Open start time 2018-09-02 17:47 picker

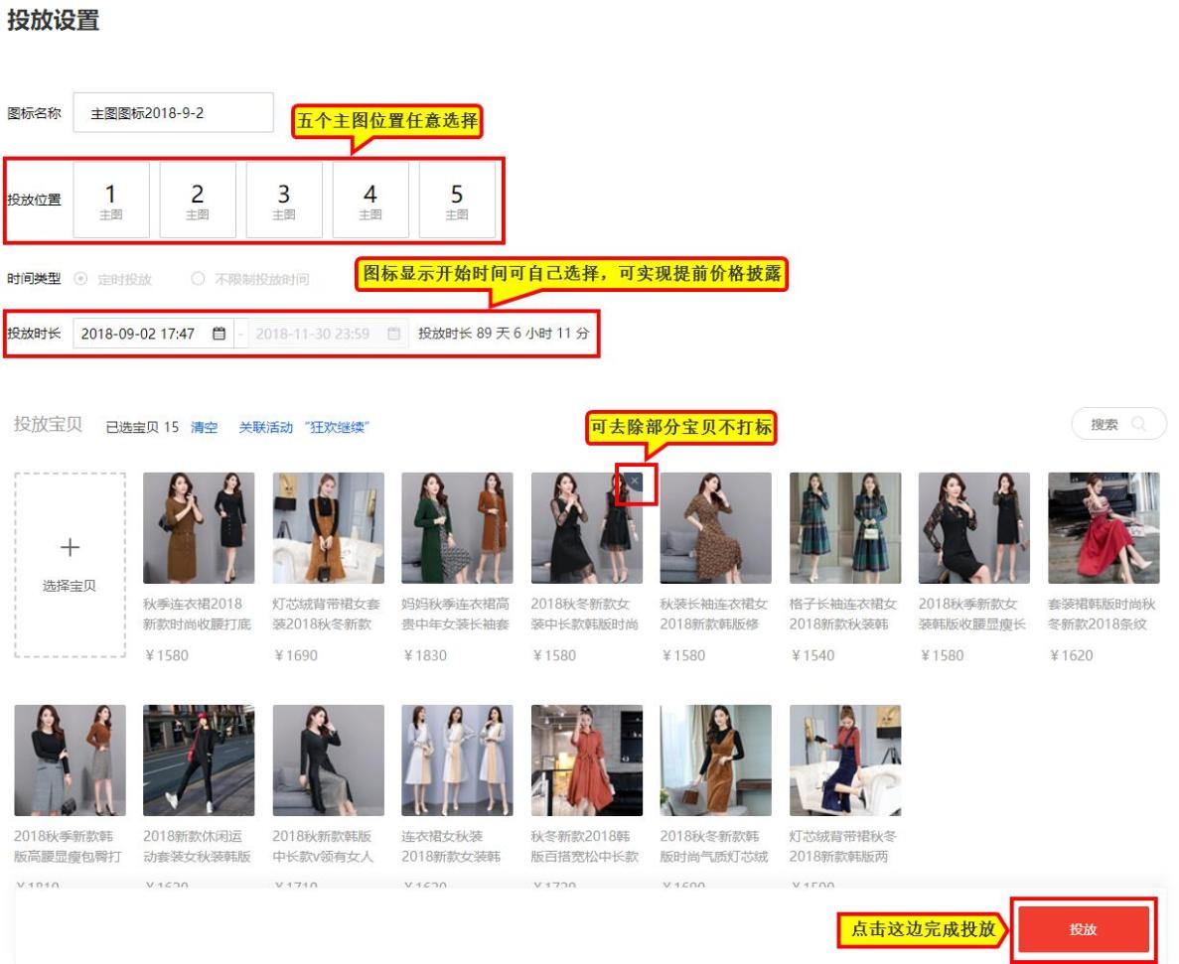coord(153,334)
